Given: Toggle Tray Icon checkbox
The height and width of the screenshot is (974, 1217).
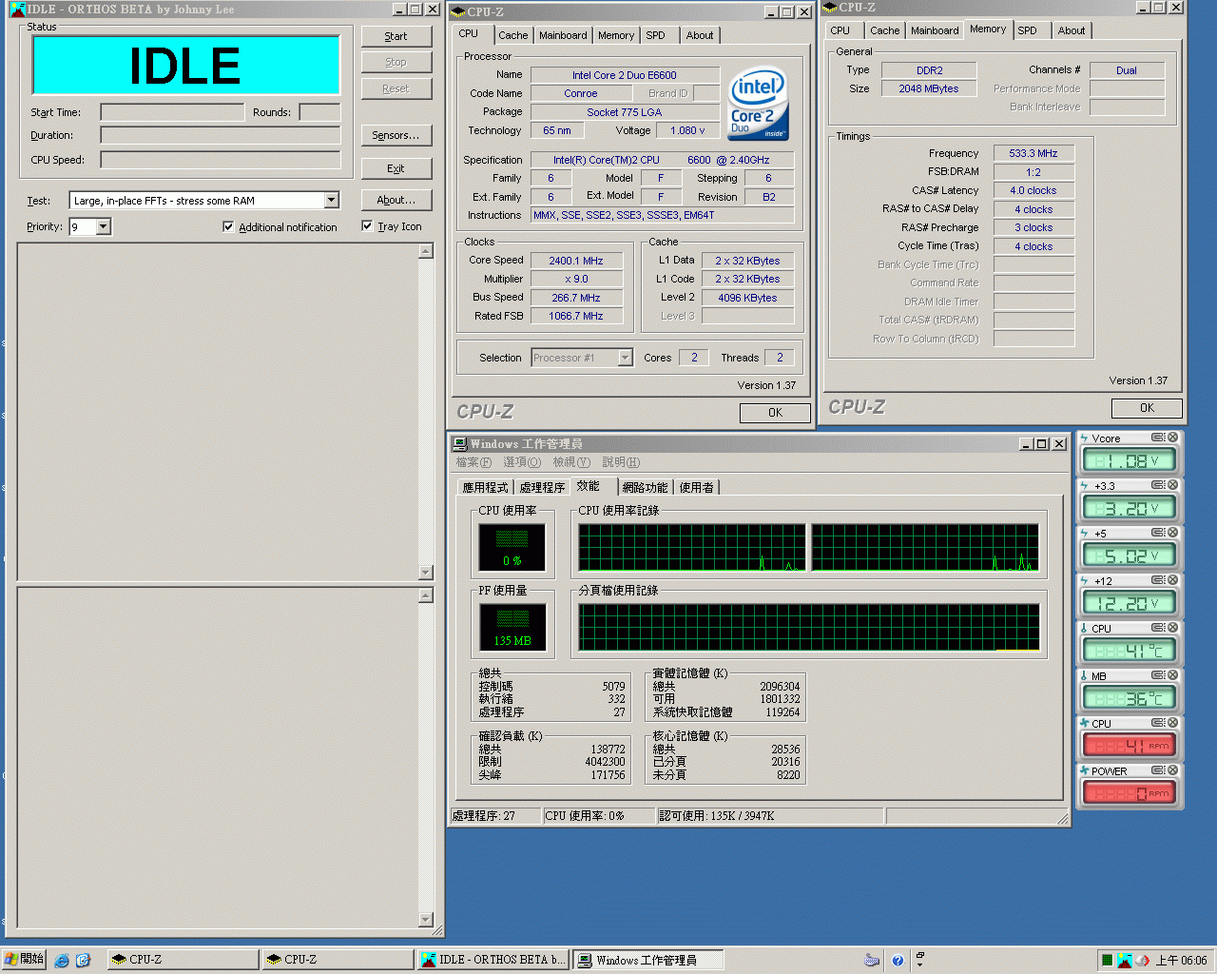Looking at the screenshot, I should (367, 225).
